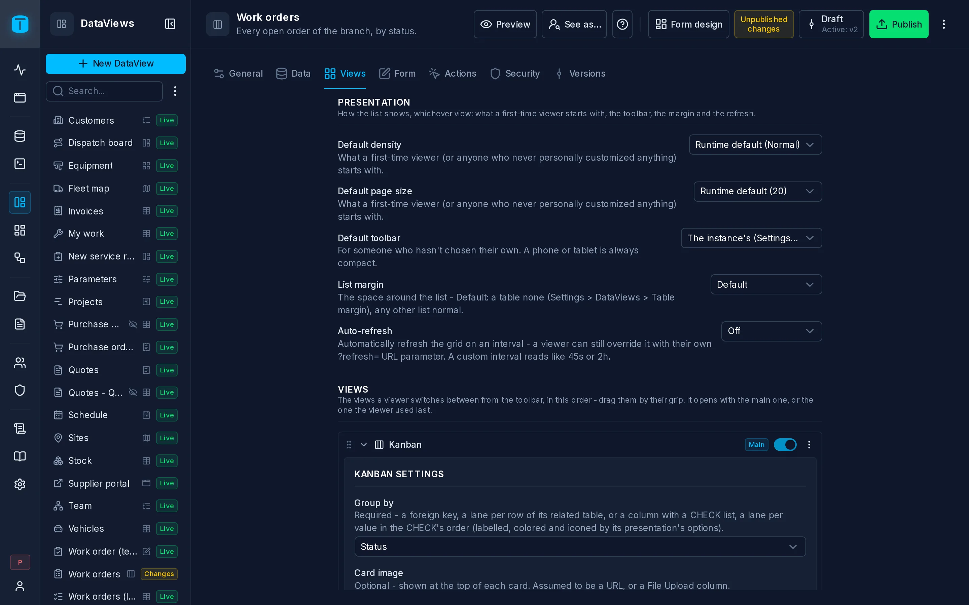
Task: Switch to the Form tab
Action: (397, 74)
